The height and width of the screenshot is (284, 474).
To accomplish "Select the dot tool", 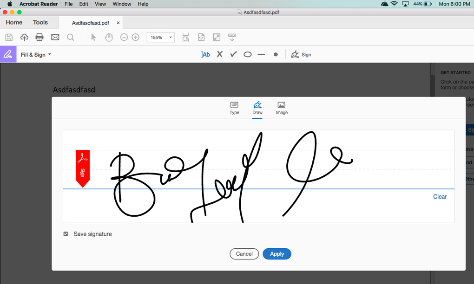I will coord(276,55).
